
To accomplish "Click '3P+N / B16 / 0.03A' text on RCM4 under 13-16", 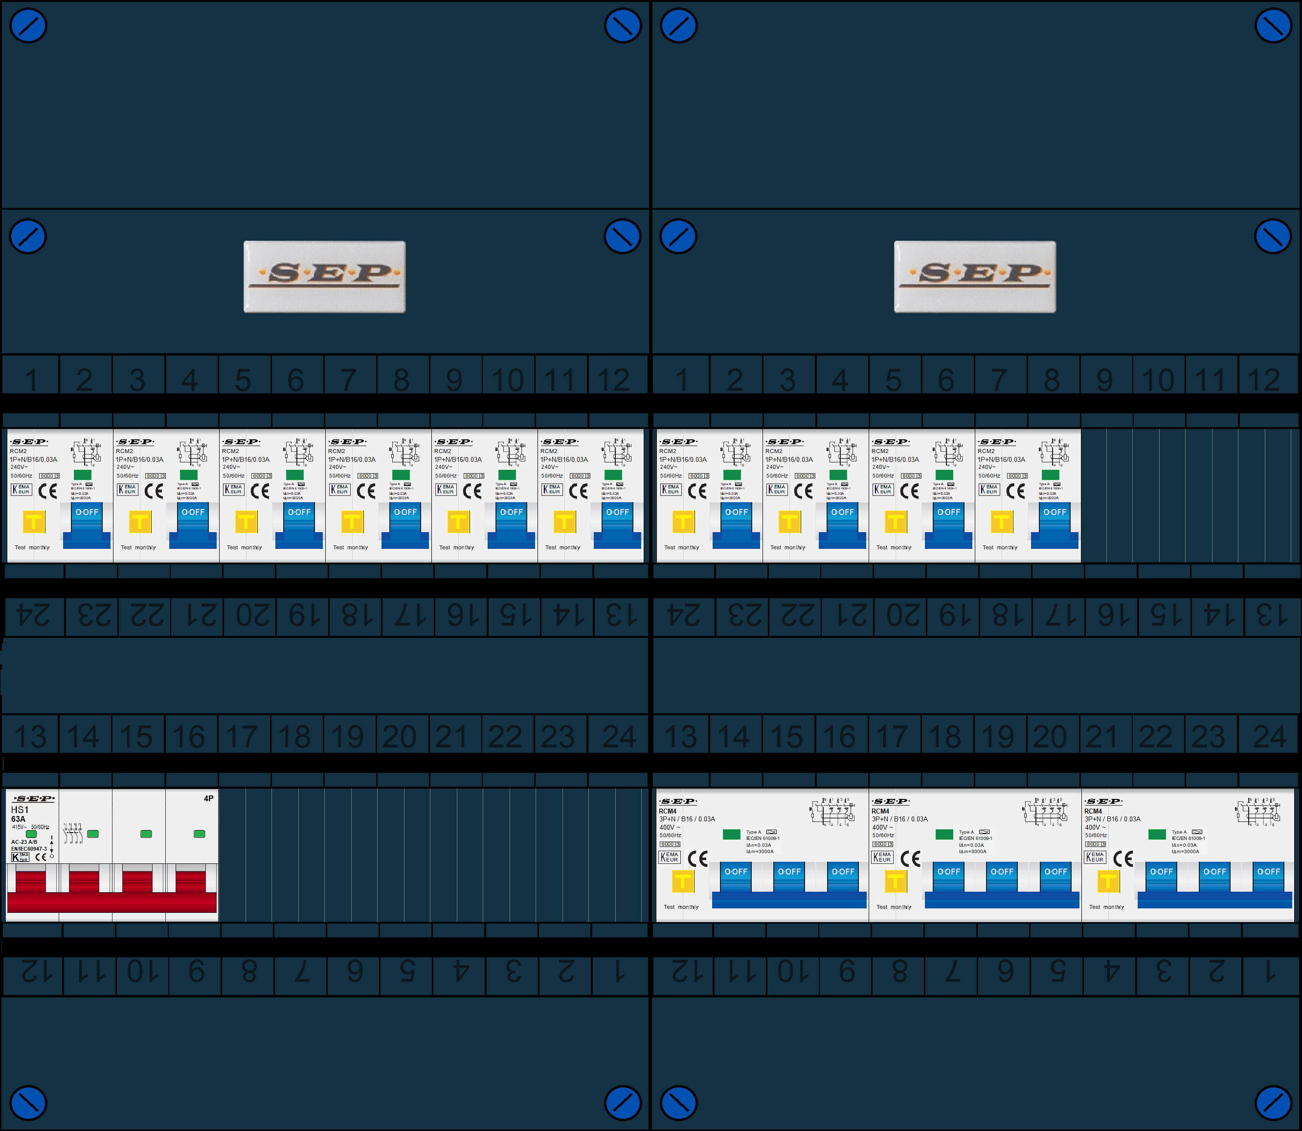I will tap(687, 819).
